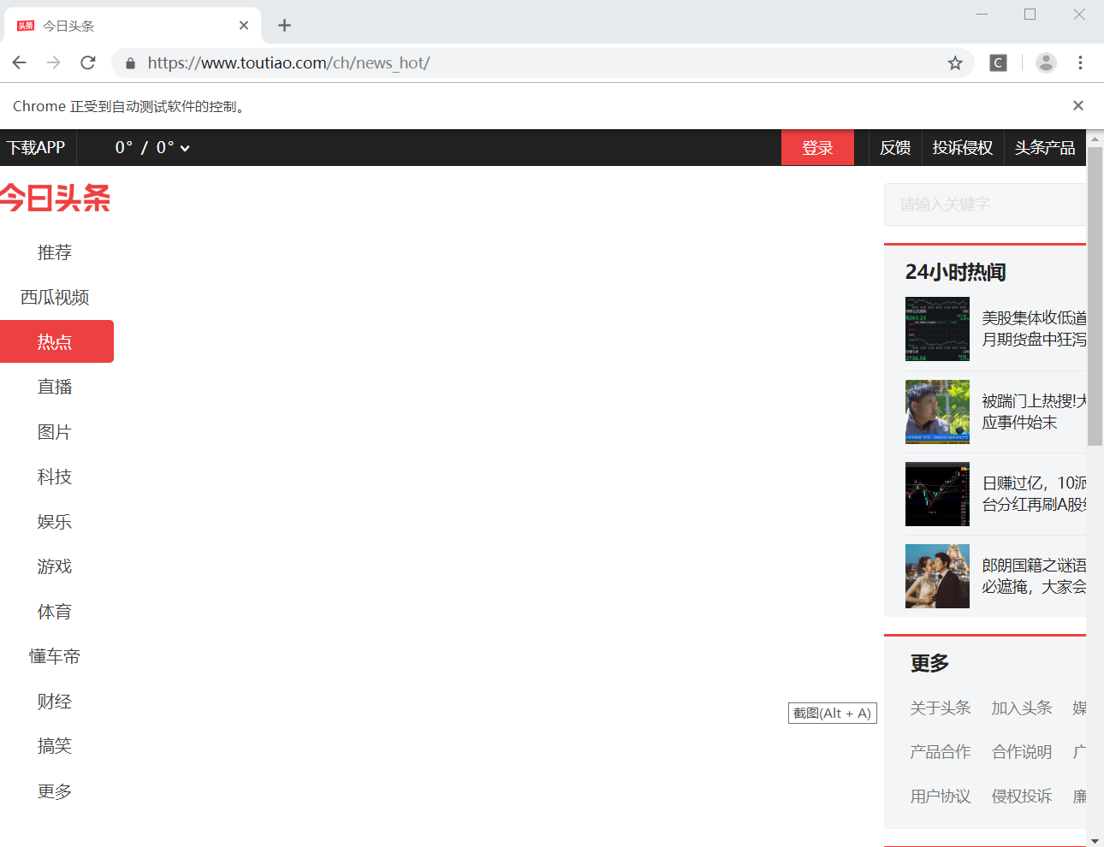Open 反馈 in top bar
Image resolution: width=1104 pixels, height=847 pixels.
pyautogui.click(x=895, y=147)
